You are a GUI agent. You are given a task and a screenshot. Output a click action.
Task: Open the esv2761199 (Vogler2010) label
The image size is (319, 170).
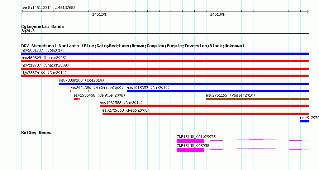click(x=230, y=95)
